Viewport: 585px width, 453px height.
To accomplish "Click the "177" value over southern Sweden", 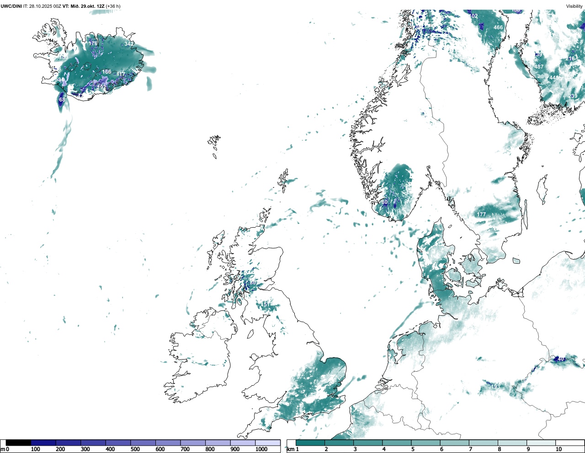I will click(481, 214).
